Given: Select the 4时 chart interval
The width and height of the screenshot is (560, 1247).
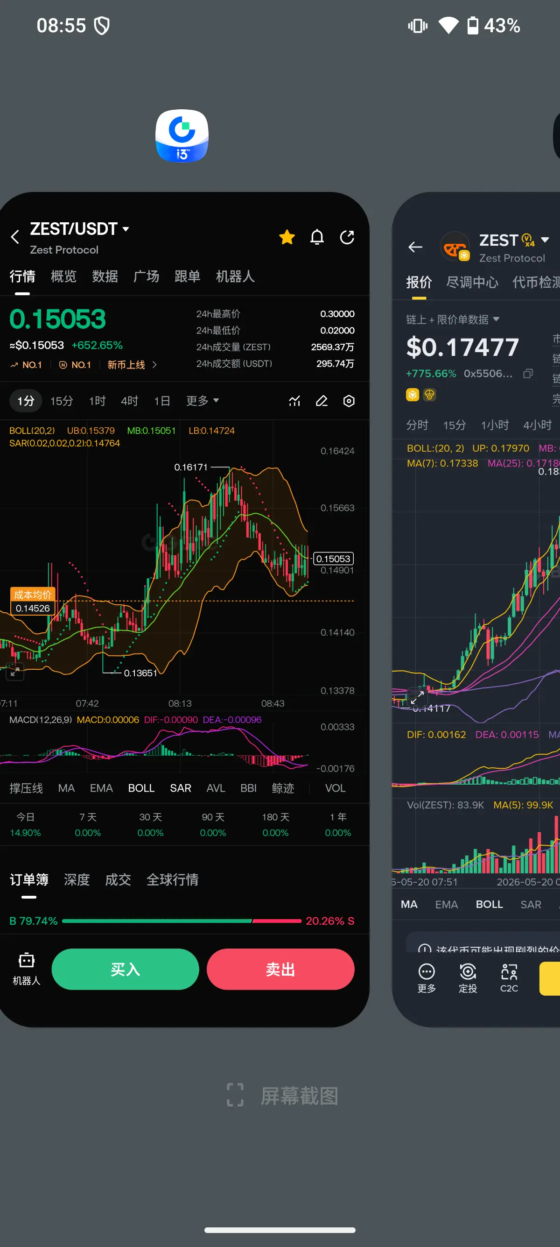Looking at the screenshot, I should click(129, 401).
